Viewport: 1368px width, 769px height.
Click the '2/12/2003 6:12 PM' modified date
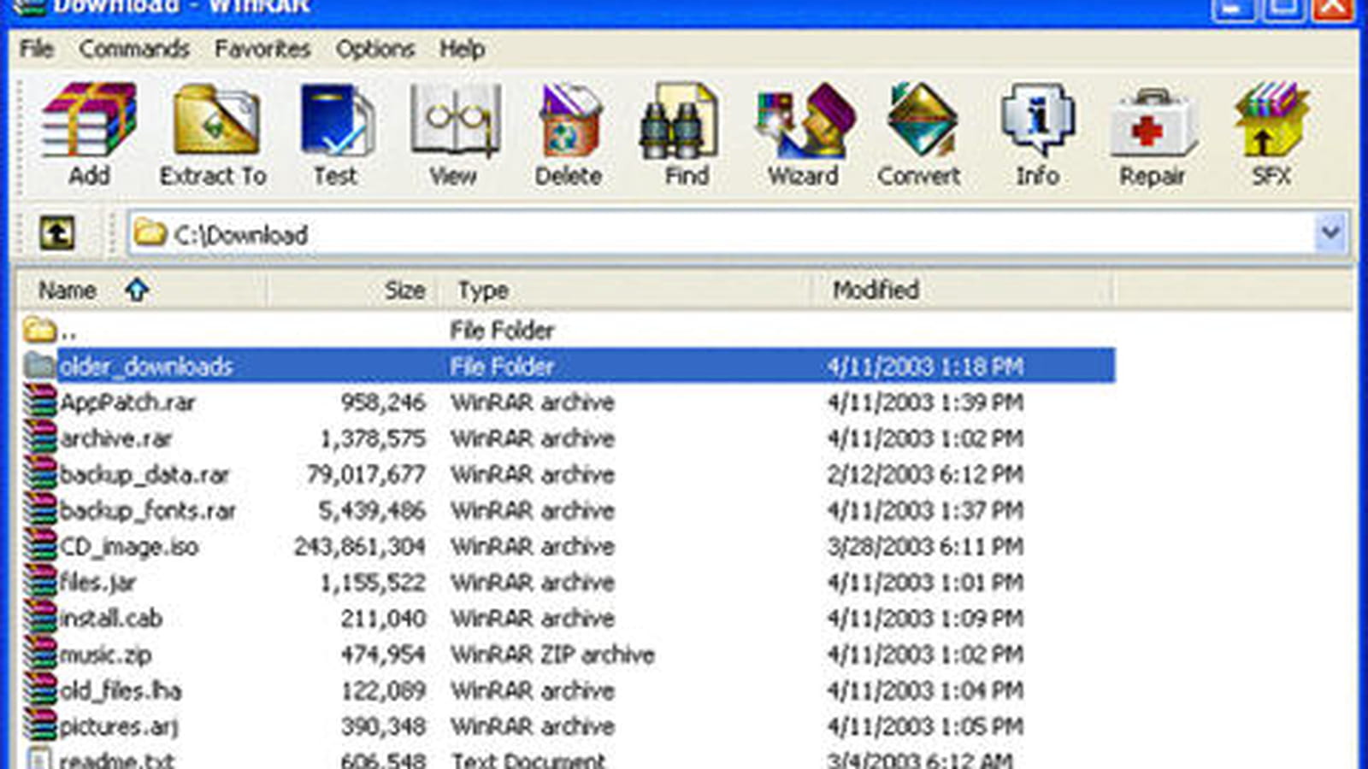925,474
